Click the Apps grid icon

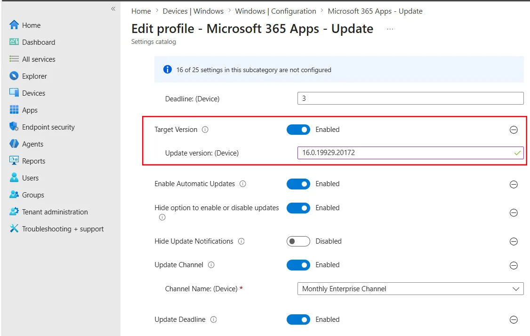coord(14,110)
